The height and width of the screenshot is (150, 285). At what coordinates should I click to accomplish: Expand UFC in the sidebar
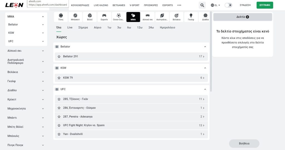tap(43, 41)
